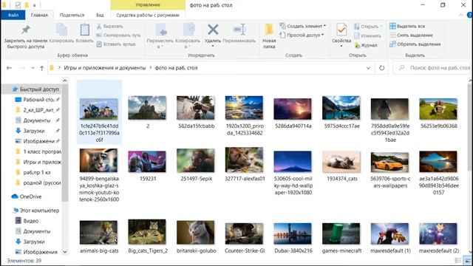473x266 pixels.
Task: Open Средства работы с рисунками tab
Action: click(x=148, y=15)
